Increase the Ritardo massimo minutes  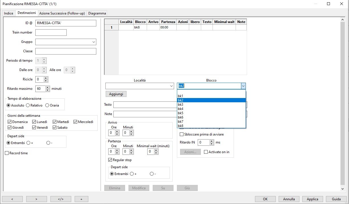pos(48,87)
